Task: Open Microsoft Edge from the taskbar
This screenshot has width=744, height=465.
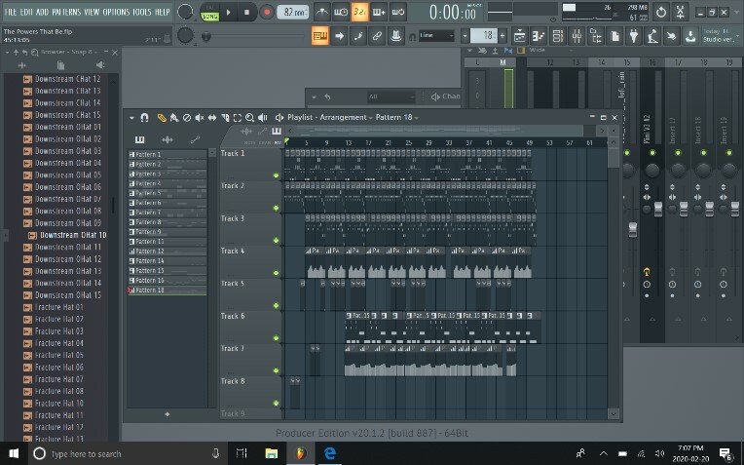Action: point(330,453)
